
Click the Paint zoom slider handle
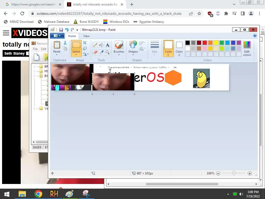click(234, 173)
